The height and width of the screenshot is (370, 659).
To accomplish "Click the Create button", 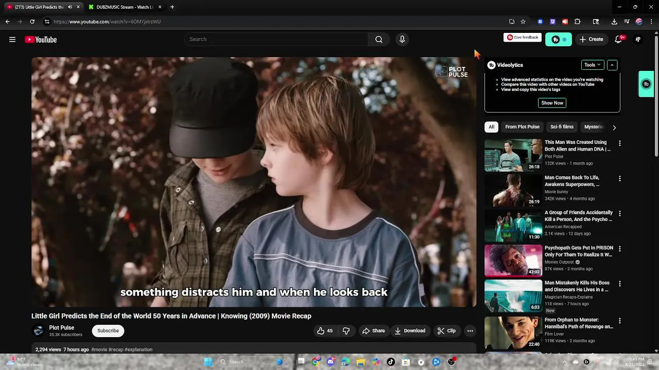I will tap(591, 40).
